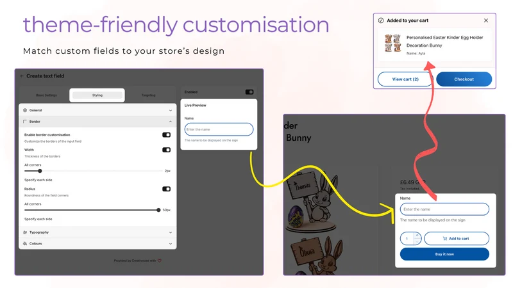Screen dimensions: 513x288
Task: Click Specify each side under Radius
Action: pyautogui.click(x=38, y=219)
